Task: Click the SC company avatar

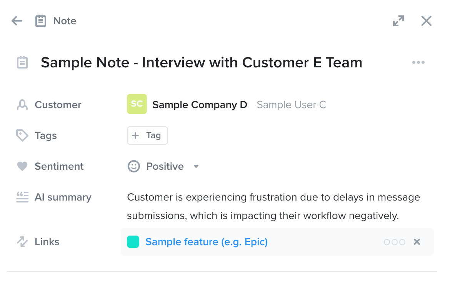Action: click(137, 104)
